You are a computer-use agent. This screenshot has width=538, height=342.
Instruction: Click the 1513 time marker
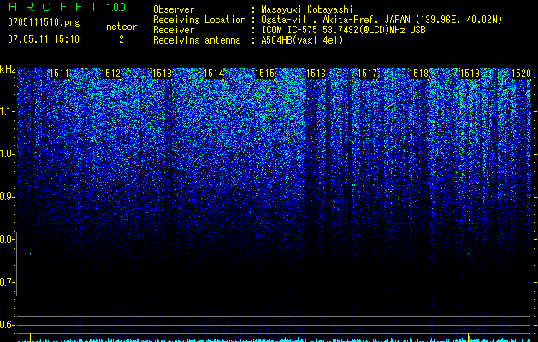(x=162, y=74)
